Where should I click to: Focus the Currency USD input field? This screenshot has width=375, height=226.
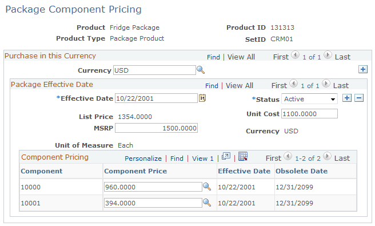click(x=154, y=70)
